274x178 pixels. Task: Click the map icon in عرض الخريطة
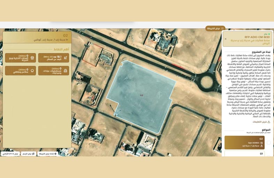point(223,29)
